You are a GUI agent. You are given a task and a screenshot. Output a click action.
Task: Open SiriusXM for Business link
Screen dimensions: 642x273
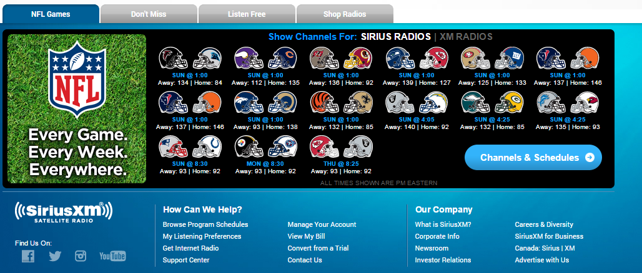pos(549,236)
